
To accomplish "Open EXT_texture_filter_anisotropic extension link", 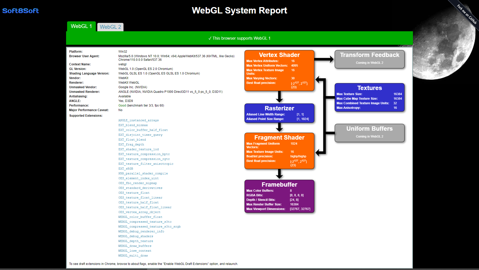I will click(146, 164).
